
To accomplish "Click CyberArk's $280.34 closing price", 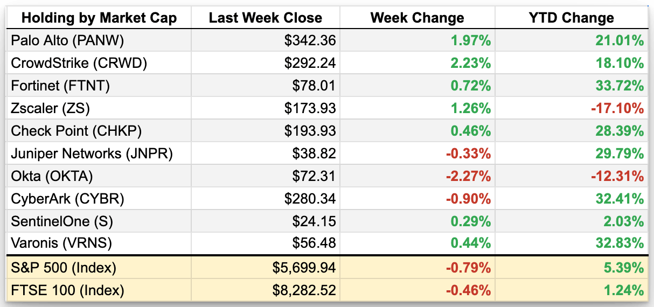I will pyautogui.click(x=310, y=199).
